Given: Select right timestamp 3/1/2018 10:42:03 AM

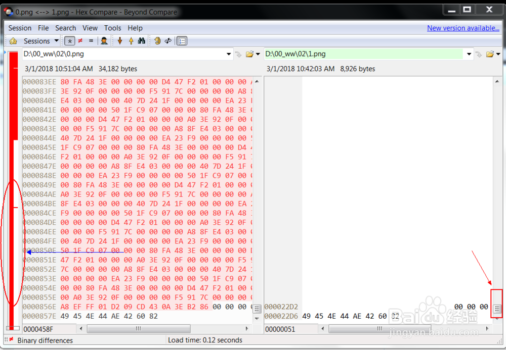Looking at the screenshot, I should point(301,69).
